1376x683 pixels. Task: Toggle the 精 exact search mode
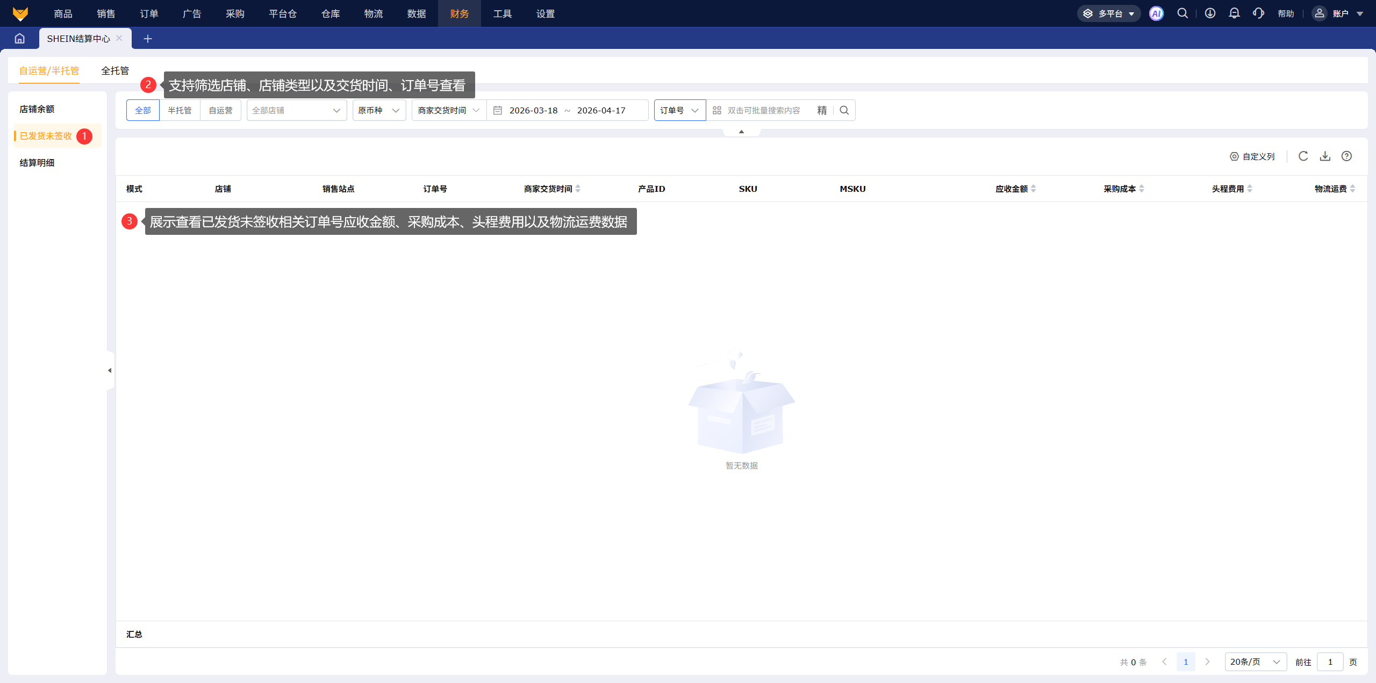coord(822,110)
